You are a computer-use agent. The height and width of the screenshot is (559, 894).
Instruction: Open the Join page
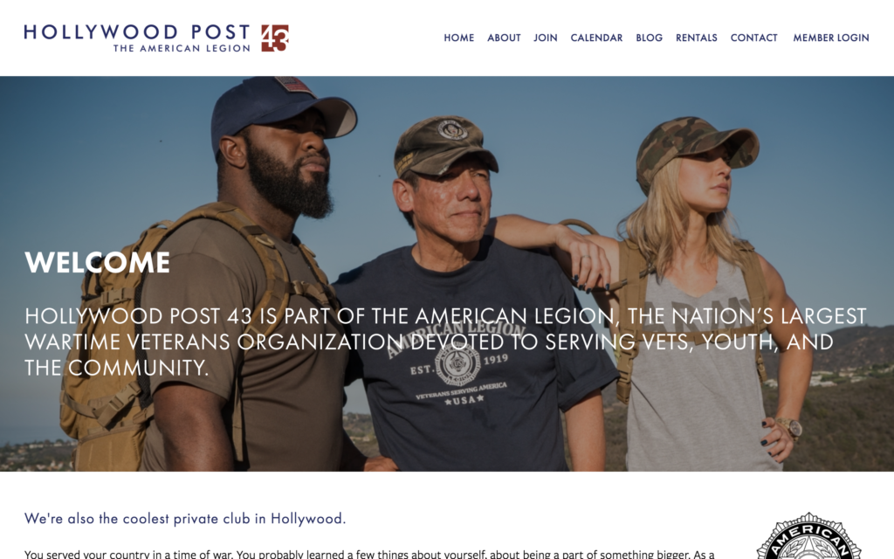point(546,38)
